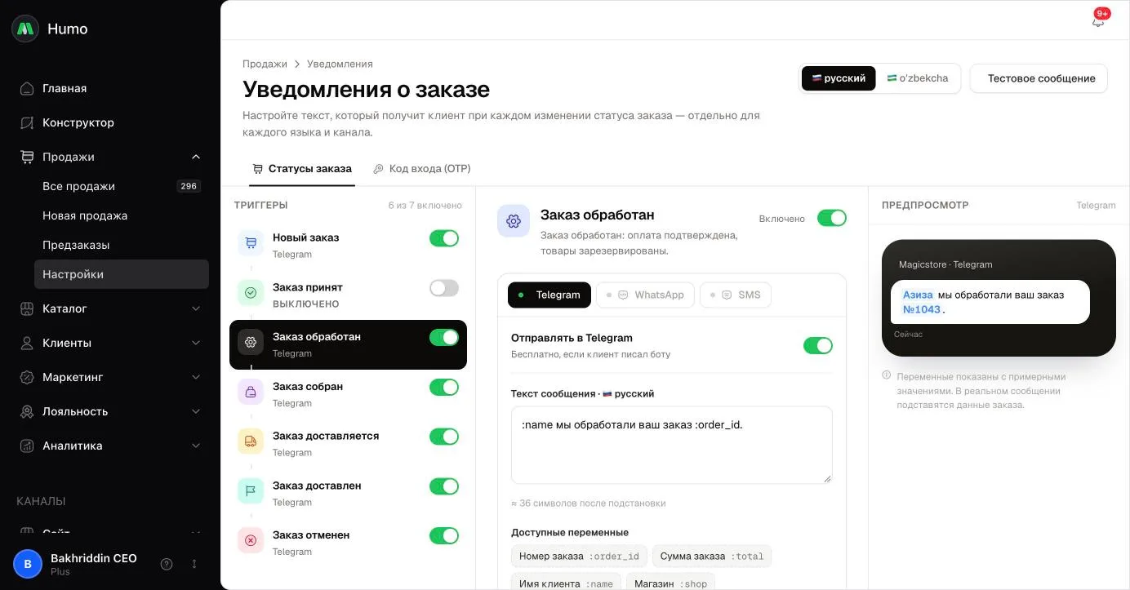Switch to the Код входа (OTP) tab
This screenshot has width=1130, height=590.
click(421, 169)
